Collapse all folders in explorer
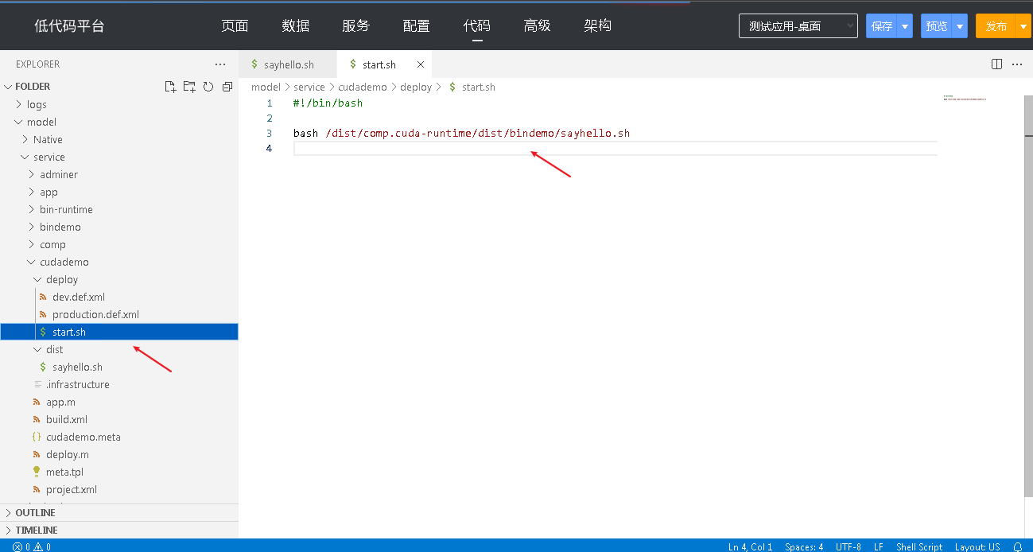The height and width of the screenshot is (552, 1033). pos(227,87)
